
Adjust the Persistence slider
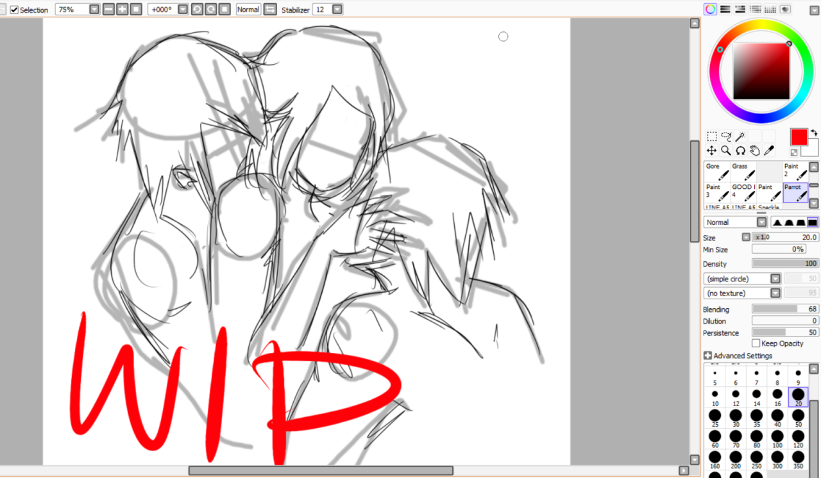[x=785, y=333]
